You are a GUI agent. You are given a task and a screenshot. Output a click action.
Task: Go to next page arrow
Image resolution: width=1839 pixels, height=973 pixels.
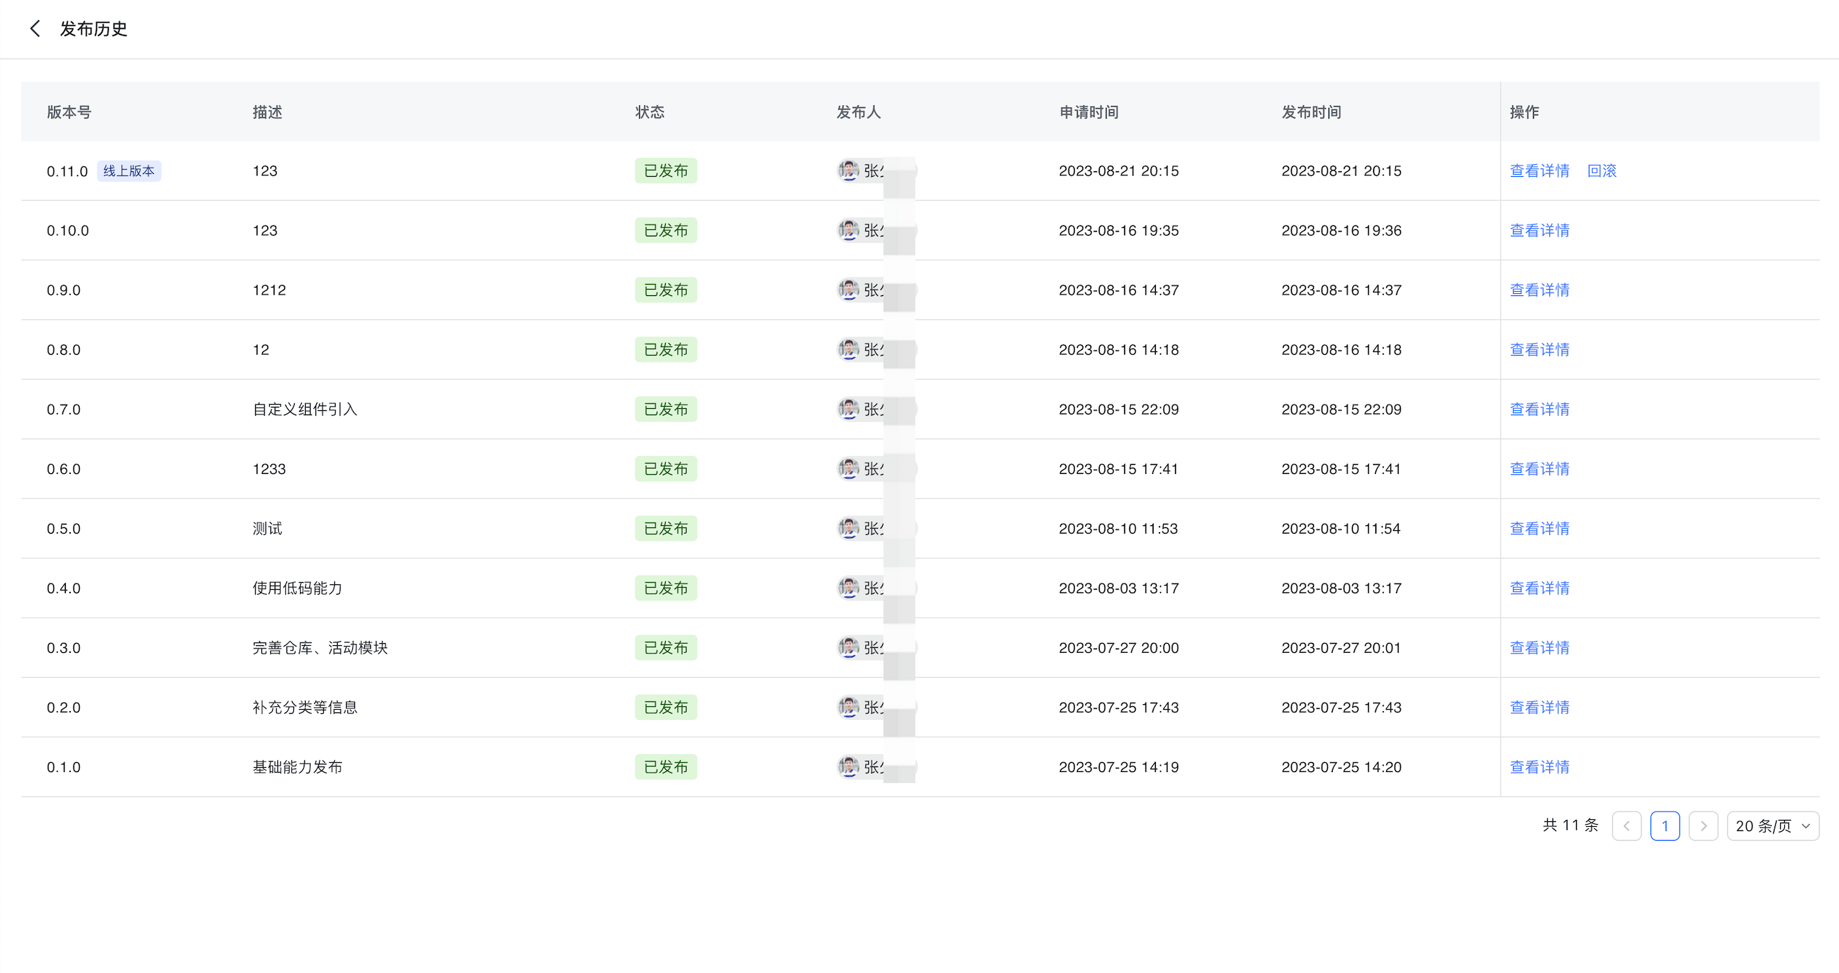[x=1703, y=826]
